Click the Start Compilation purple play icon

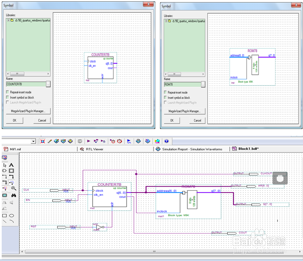point(89,141)
